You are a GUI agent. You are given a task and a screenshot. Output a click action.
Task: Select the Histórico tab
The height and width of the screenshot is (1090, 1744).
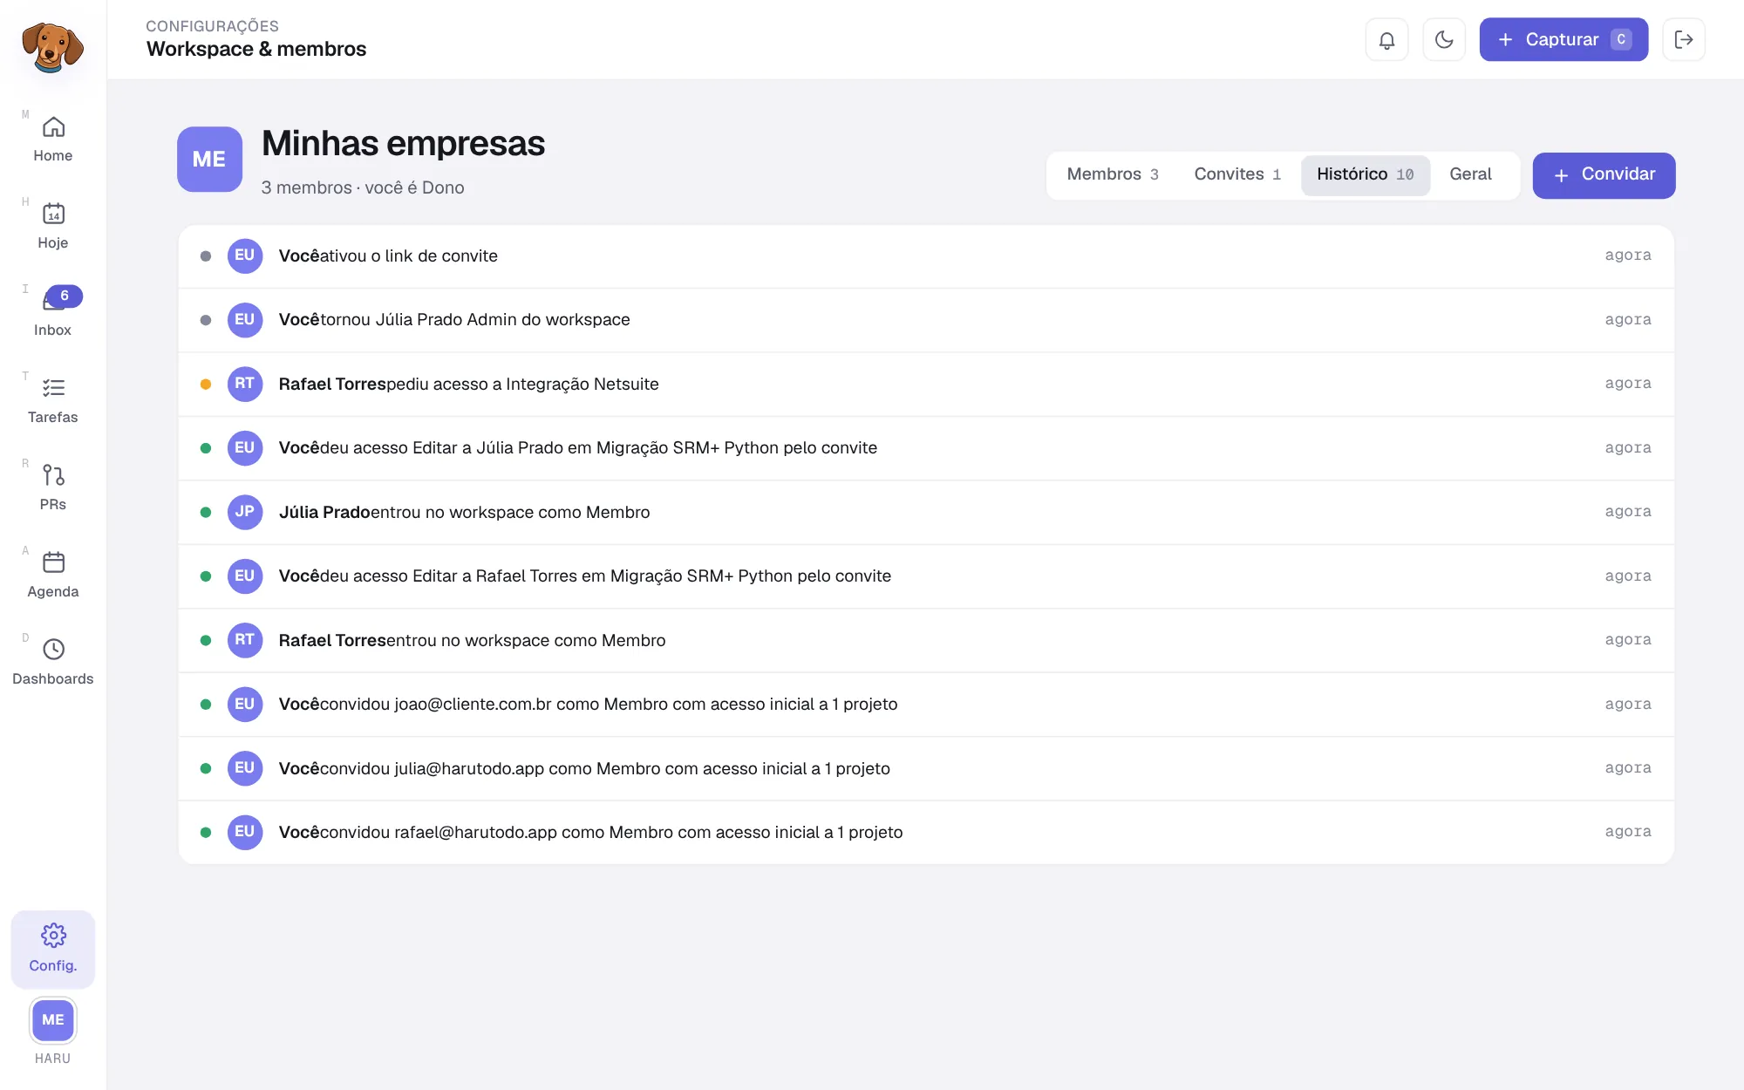click(x=1366, y=175)
